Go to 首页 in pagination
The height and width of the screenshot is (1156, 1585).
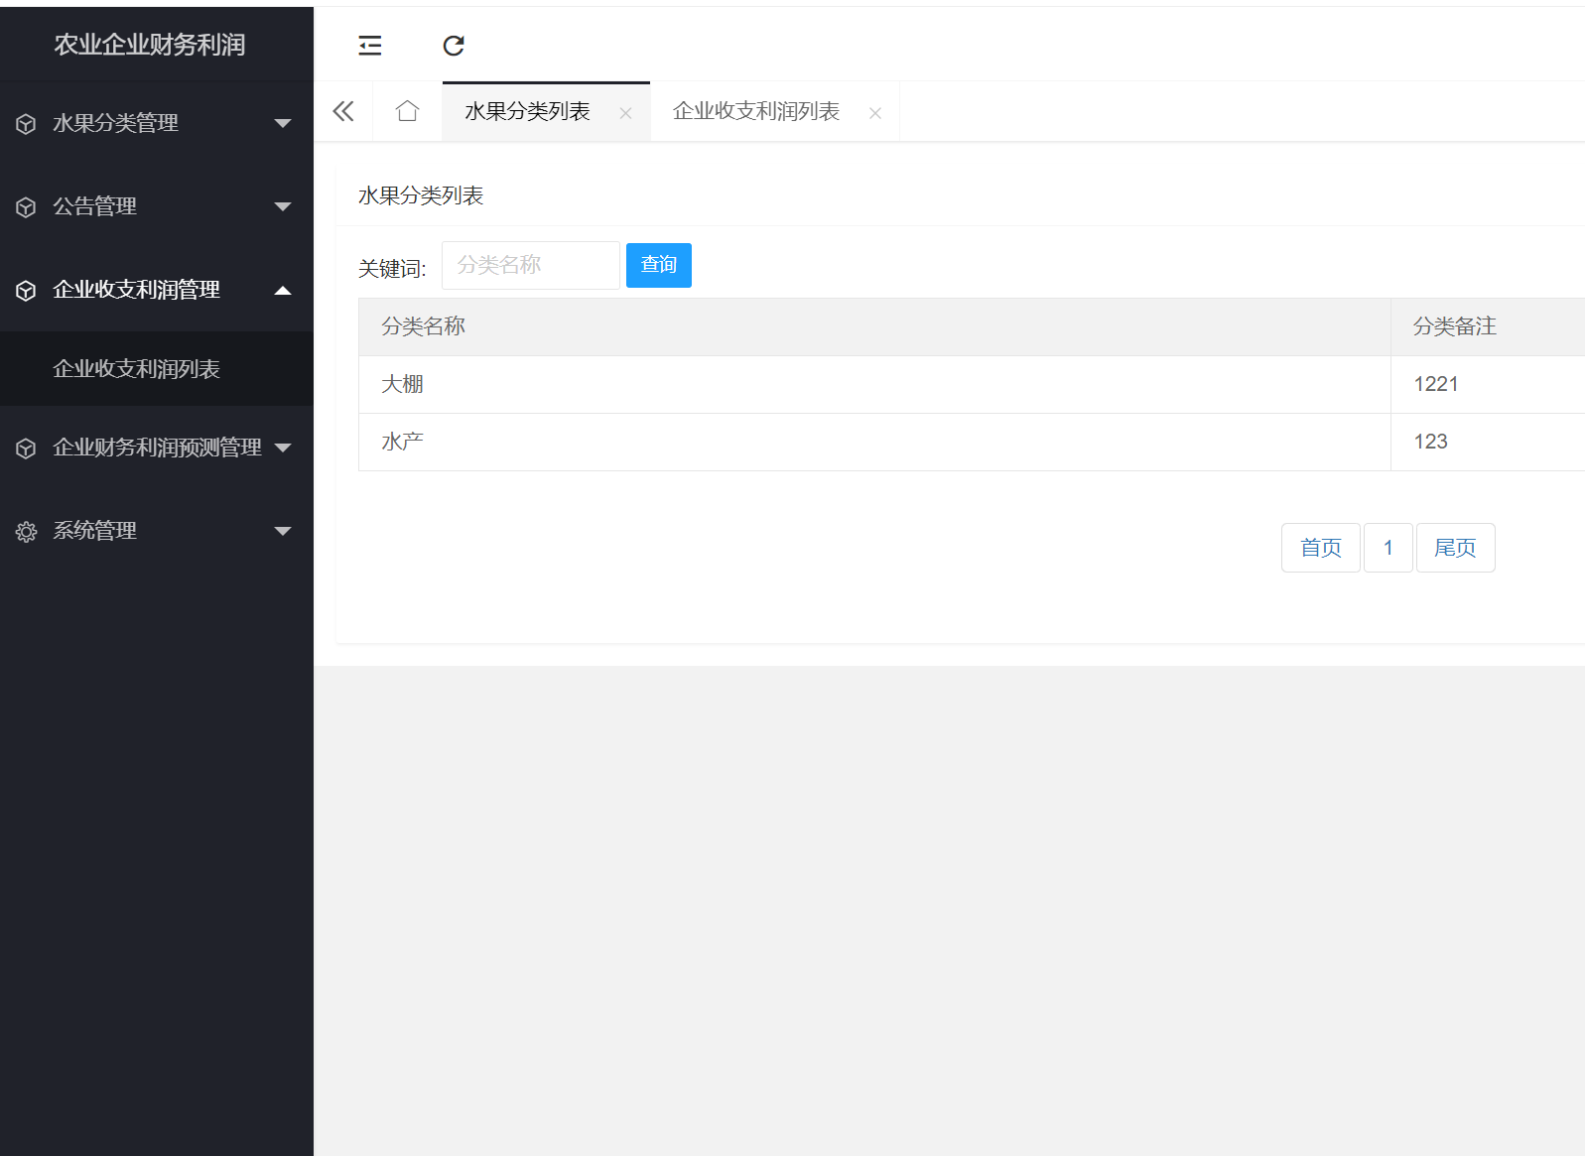click(x=1320, y=548)
